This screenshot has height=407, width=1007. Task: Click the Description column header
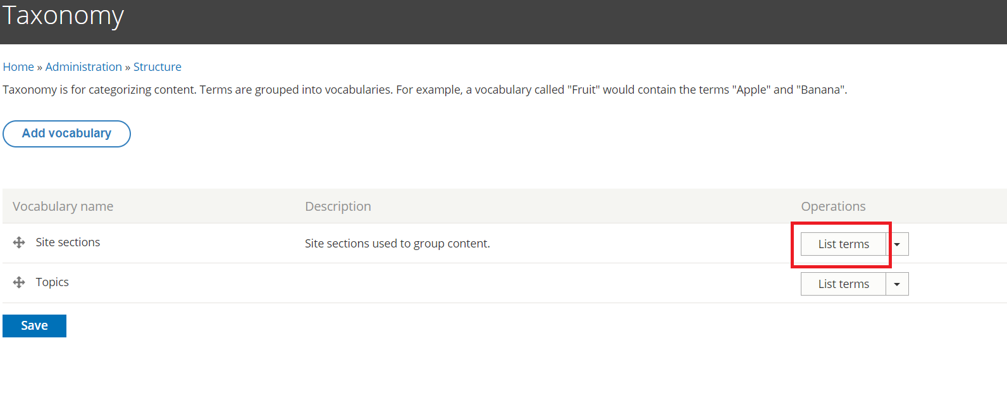pyautogui.click(x=338, y=206)
